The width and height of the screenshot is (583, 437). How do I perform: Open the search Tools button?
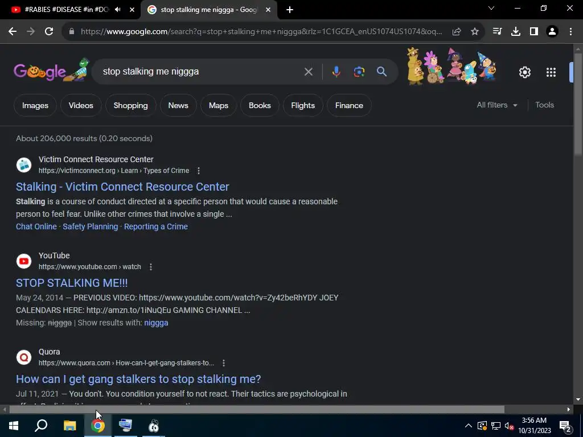[x=544, y=105]
